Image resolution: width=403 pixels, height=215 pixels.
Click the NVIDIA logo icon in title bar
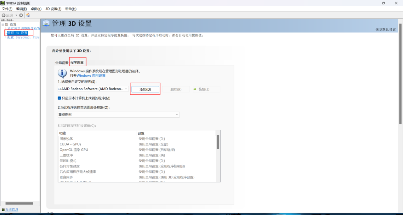[3, 3]
